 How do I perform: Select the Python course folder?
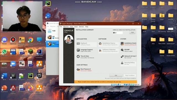coord(153,17)
